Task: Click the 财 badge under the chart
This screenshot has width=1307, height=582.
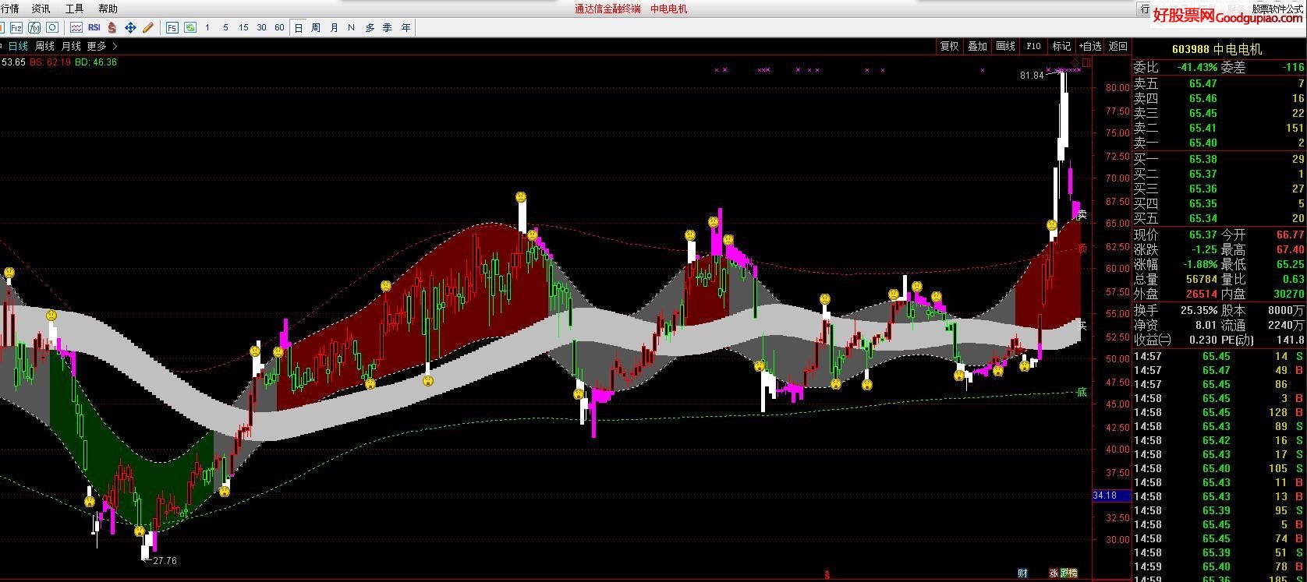Action: point(1023,573)
